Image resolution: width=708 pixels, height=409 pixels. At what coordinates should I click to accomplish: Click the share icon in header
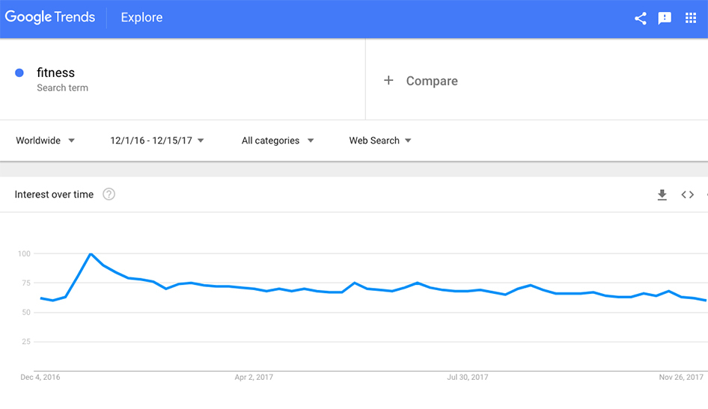click(640, 19)
